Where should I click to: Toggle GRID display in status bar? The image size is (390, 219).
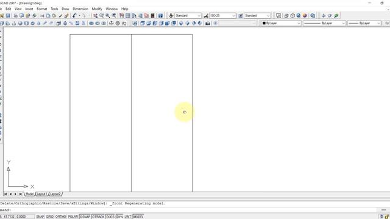coord(50,217)
